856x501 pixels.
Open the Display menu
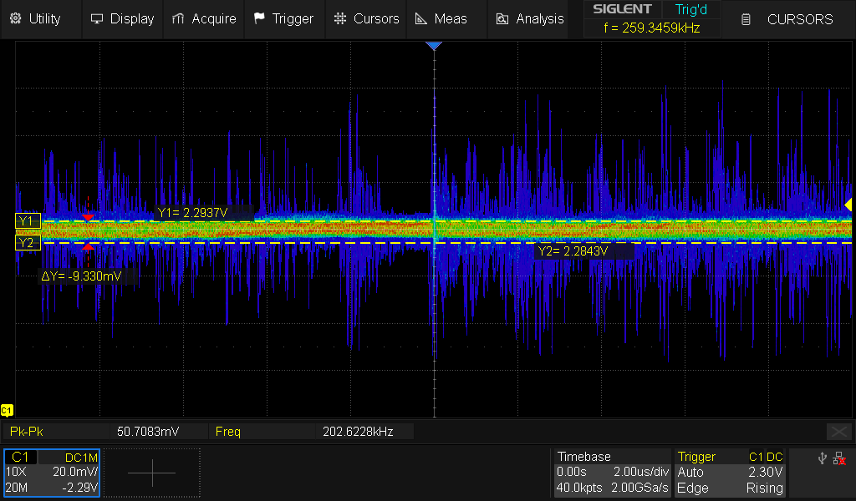(122, 18)
